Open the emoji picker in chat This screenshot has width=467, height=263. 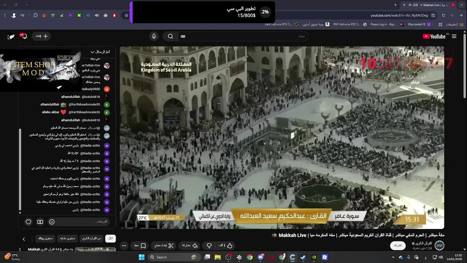52,222
